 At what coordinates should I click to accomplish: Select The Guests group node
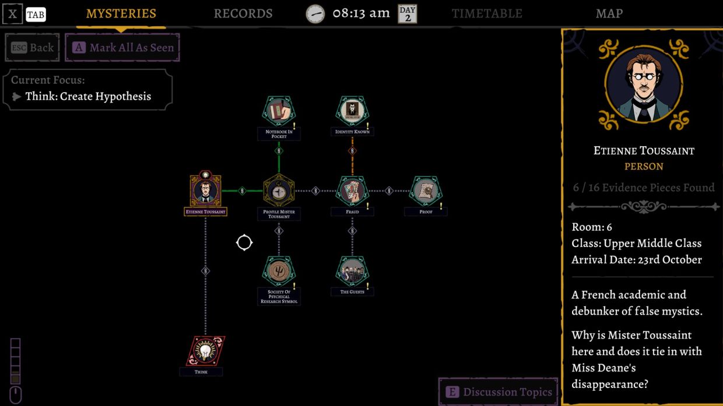[x=352, y=271]
